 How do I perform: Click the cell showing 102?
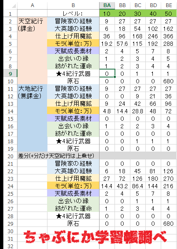tap(153, 29)
